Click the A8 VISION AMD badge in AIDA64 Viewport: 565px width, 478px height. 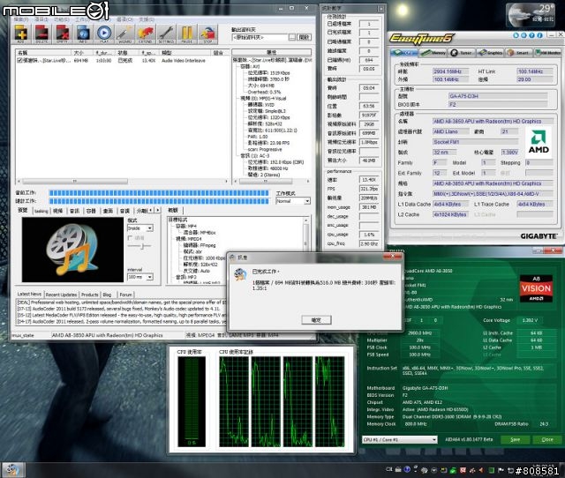pos(536,288)
